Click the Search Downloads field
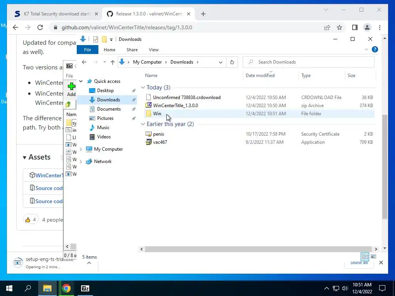 [308, 62]
